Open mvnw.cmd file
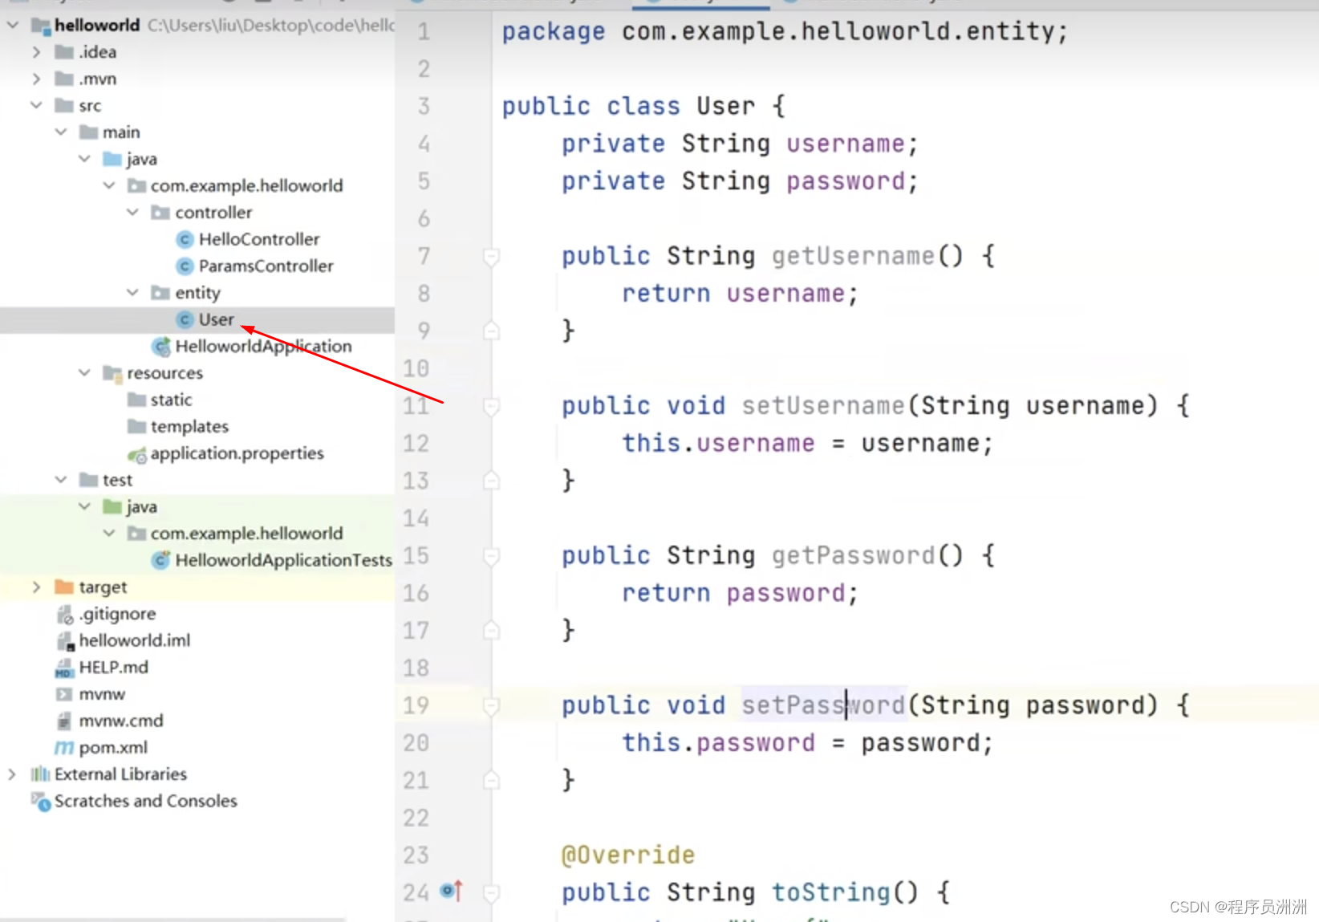 (x=120, y=721)
